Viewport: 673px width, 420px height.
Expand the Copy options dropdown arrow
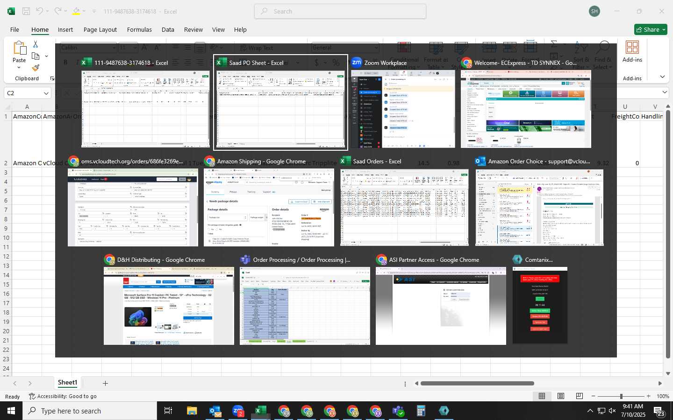click(46, 56)
